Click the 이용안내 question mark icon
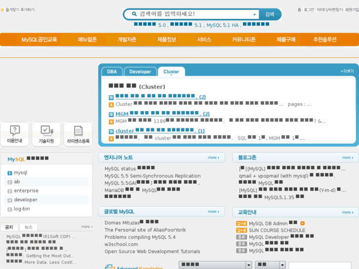Image resolution: width=359 pixels, height=269 pixels. [15, 130]
